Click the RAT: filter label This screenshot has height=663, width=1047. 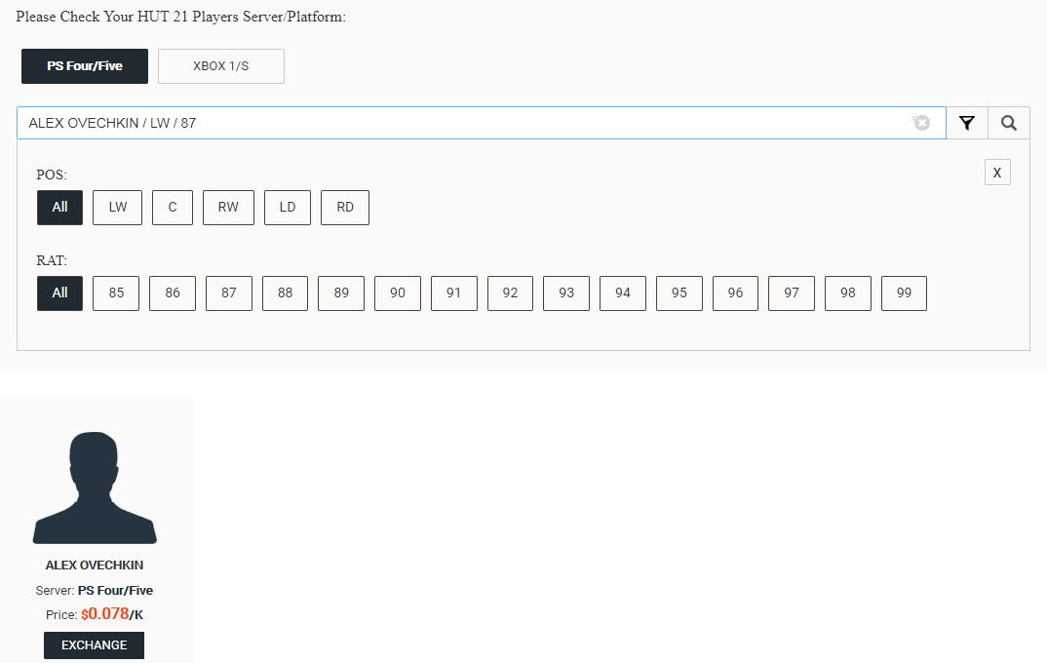(x=52, y=260)
